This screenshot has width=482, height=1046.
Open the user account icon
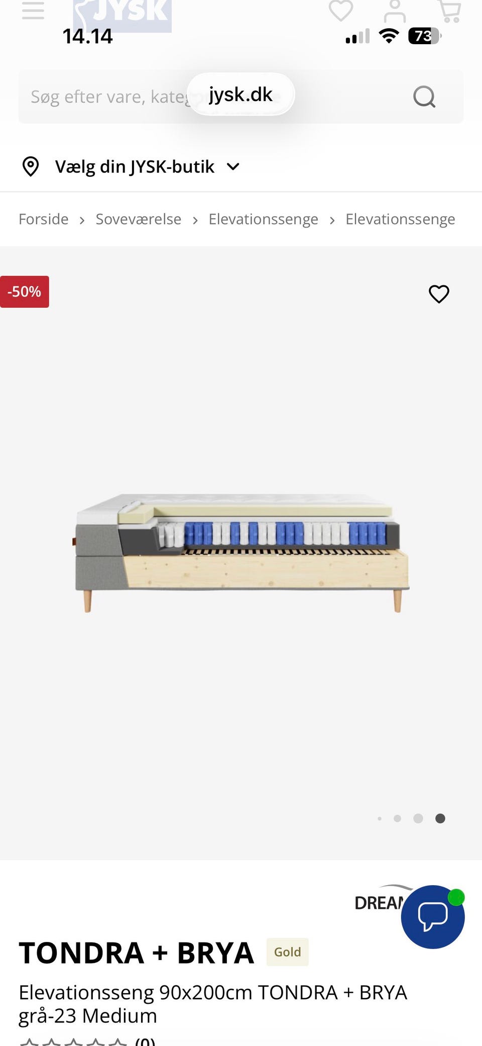tap(395, 12)
